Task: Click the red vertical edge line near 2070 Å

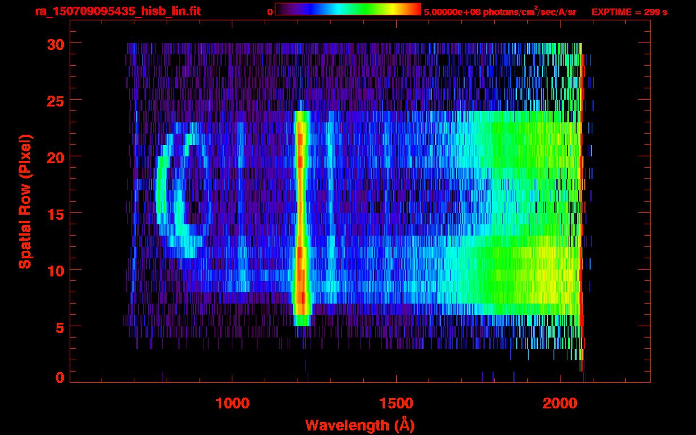Action: coord(582,207)
